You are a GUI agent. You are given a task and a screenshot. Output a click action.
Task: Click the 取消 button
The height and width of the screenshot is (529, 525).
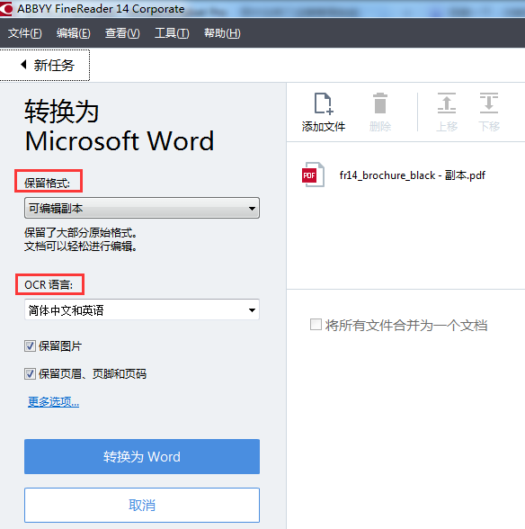(x=142, y=505)
